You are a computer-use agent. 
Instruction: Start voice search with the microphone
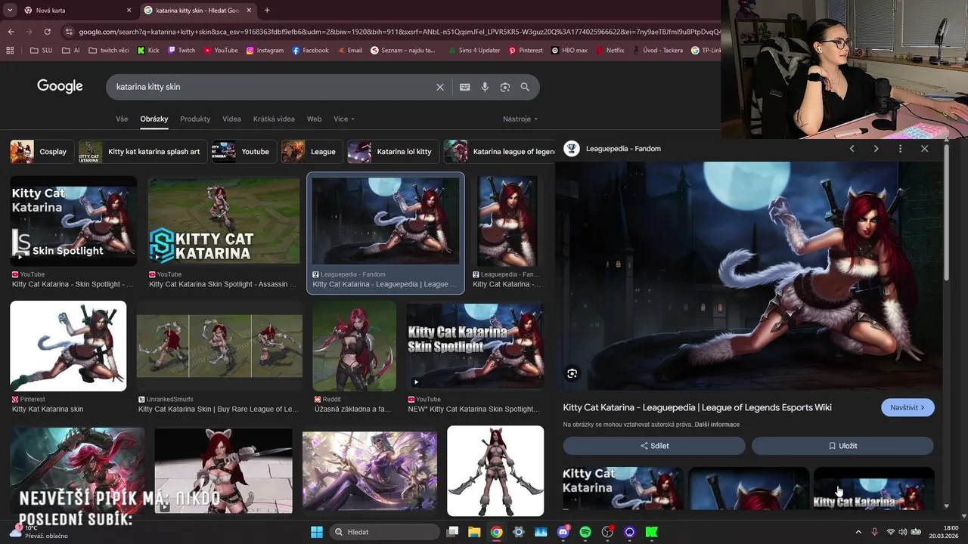(485, 87)
